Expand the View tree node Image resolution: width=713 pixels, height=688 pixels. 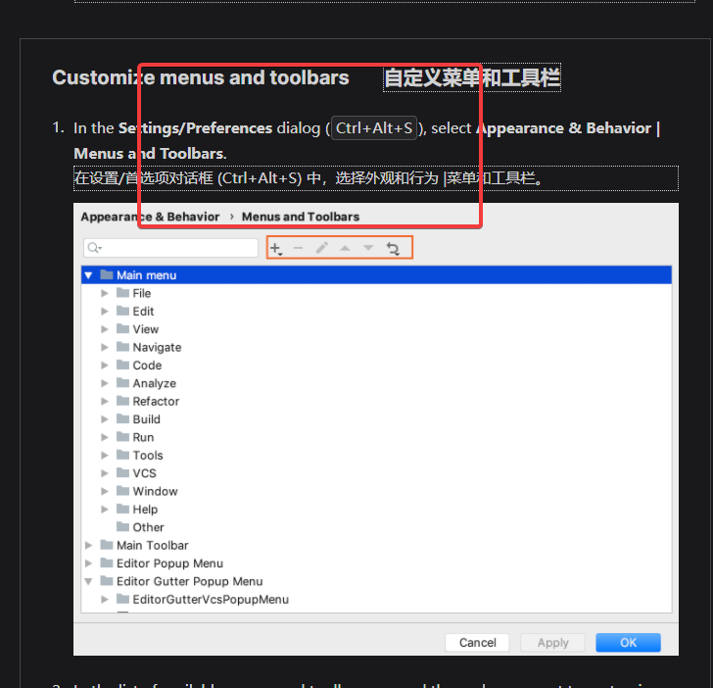105,329
